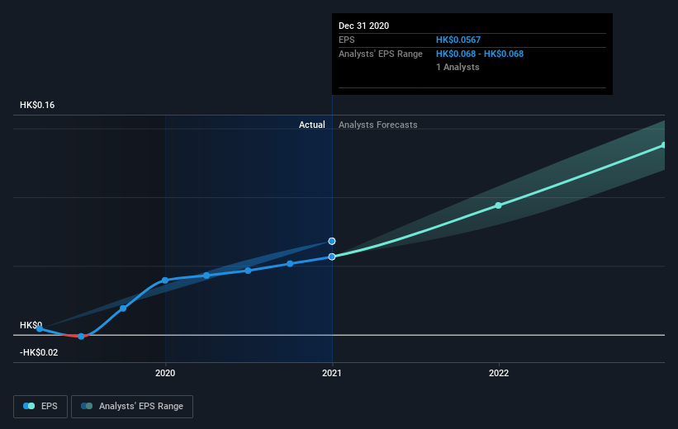Toggle the EPS legend button
This screenshot has height=429, width=678.
(40, 406)
